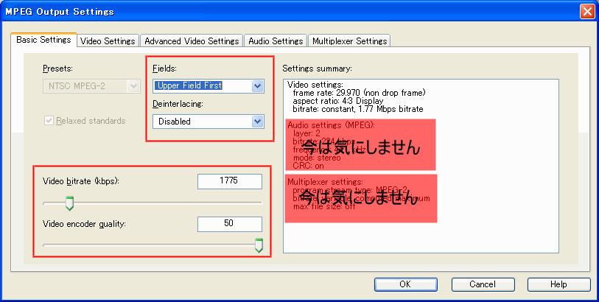Viewport: 599px width, 302px height.
Task: Click the Video bitrate slider handle
Action: [70, 203]
